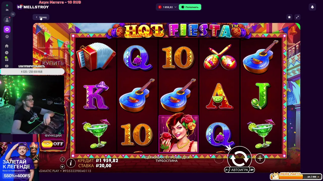Screen dimensions: 323x181
Task: Enter fullscreen with the expand arrows icon
Action: tap(297, 17)
